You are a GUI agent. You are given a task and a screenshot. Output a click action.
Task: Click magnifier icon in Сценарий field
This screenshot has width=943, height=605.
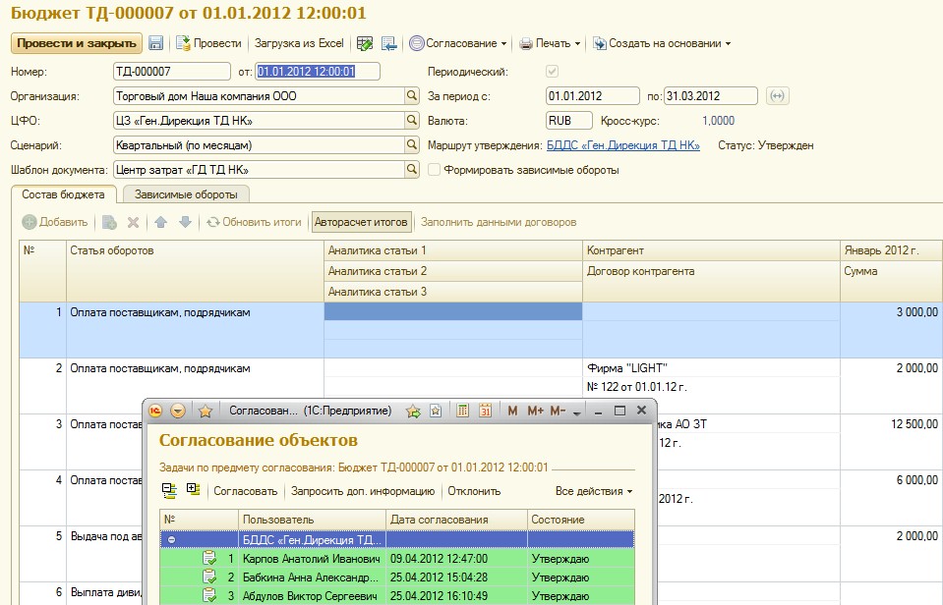[412, 145]
